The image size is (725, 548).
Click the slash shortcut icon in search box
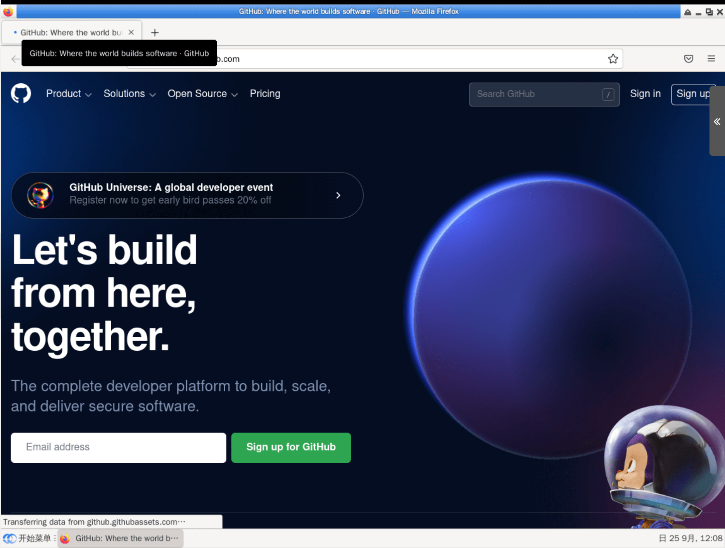[x=608, y=95]
